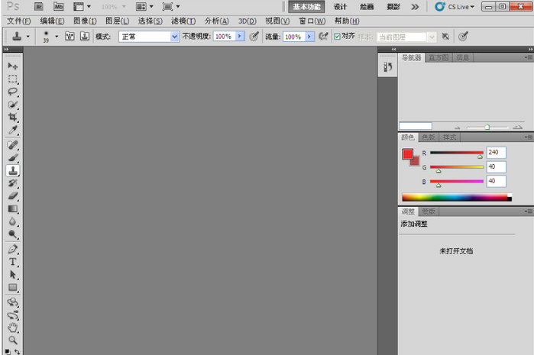Screen dimensions: 534x355
Task: Select the Path Selection tool
Action: pos(12,274)
